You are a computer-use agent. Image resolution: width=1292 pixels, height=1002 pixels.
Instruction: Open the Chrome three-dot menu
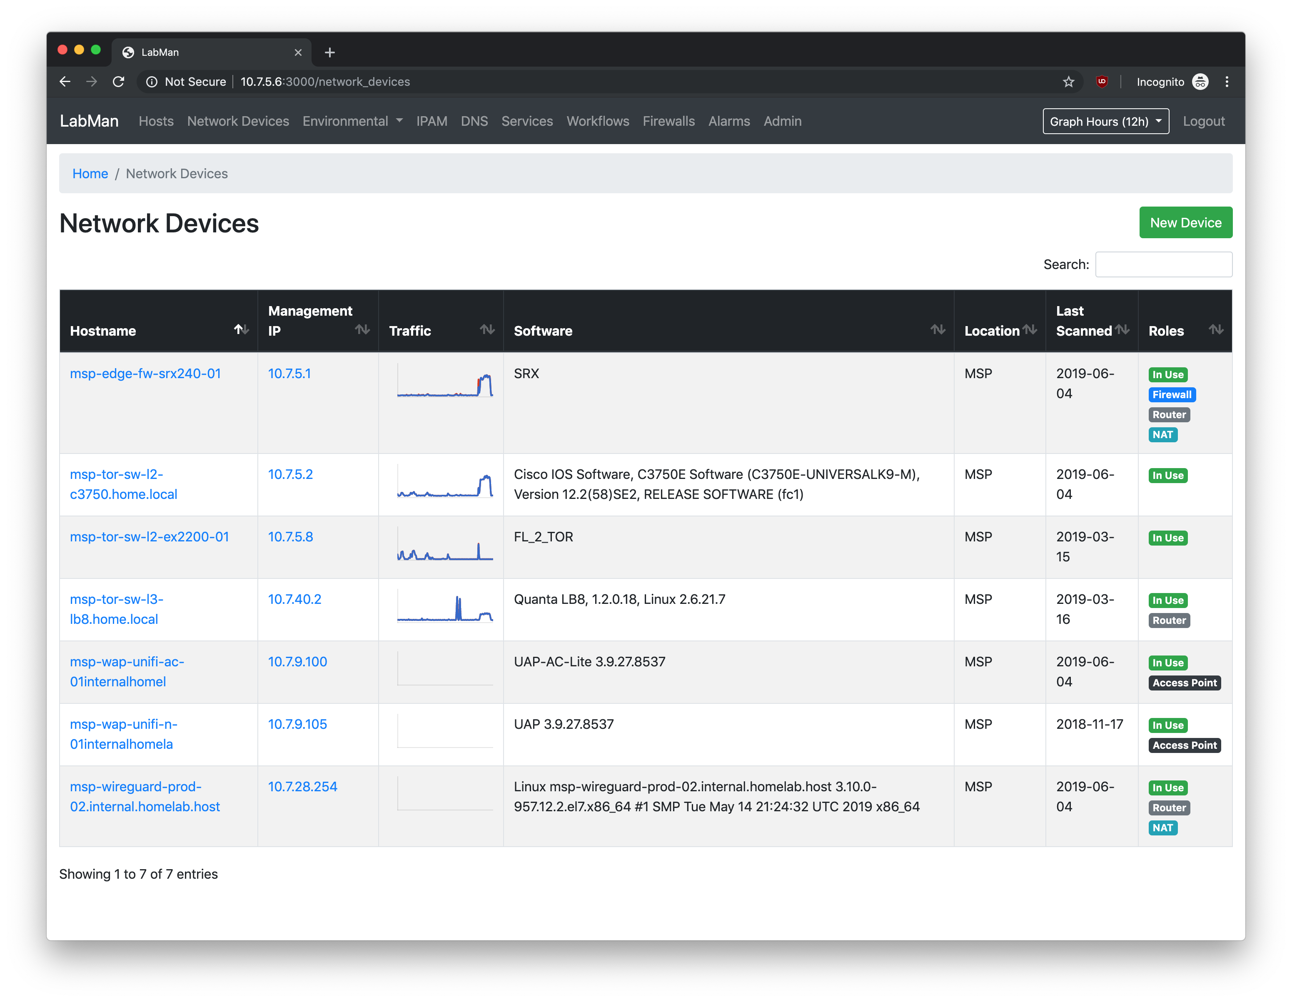coord(1227,82)
